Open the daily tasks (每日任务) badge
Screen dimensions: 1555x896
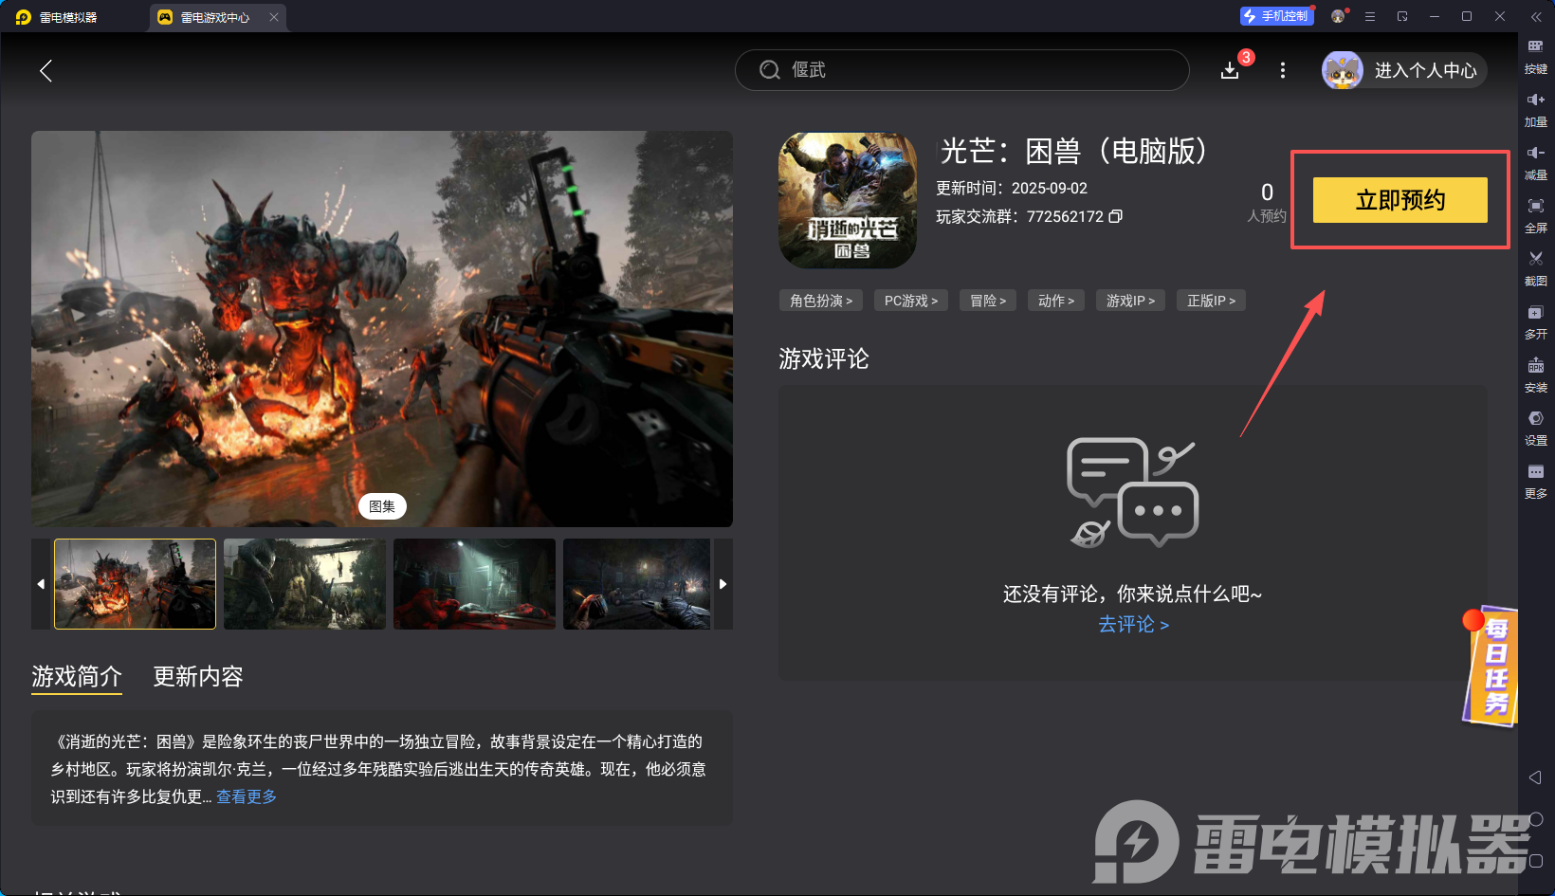point(1491,666)
